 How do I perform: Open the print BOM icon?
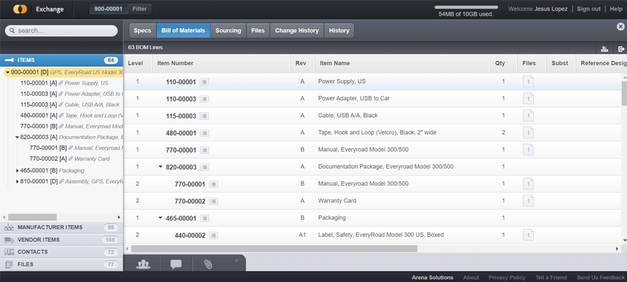point(604,49)
